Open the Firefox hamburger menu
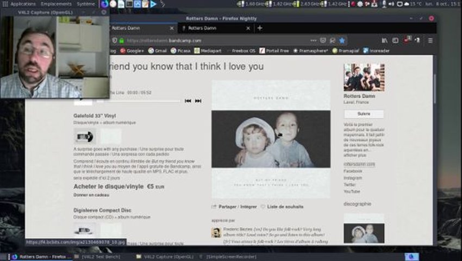462x261 pixels. click(x=430, y=40)
